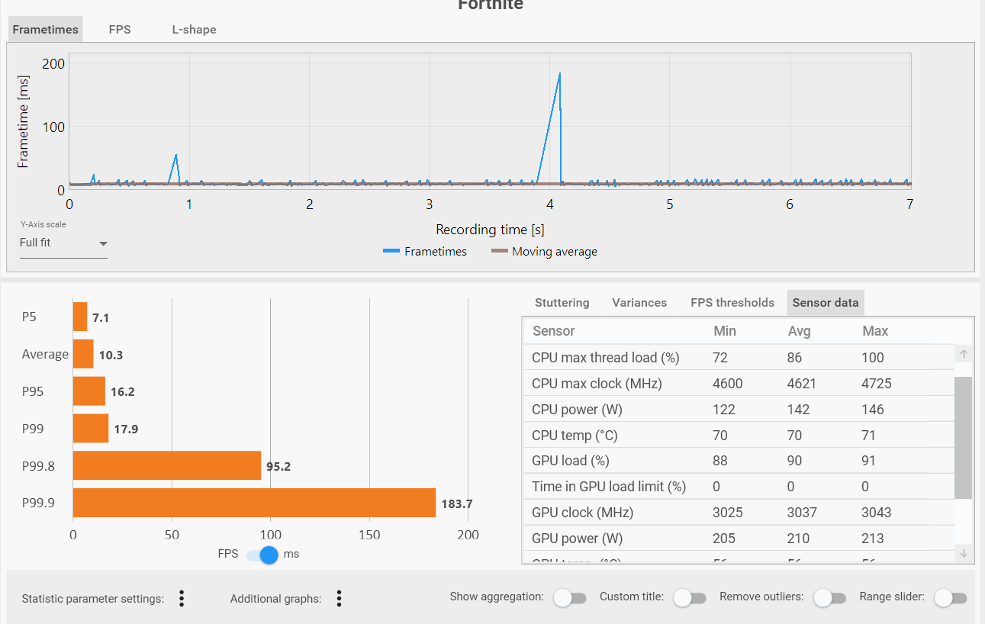Viewport: 985px width, 624px height.
Task: Click the 95.2 value label
Action: (x=278, y=466)
